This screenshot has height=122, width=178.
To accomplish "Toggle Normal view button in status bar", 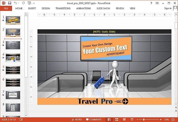I will (109, 120).
